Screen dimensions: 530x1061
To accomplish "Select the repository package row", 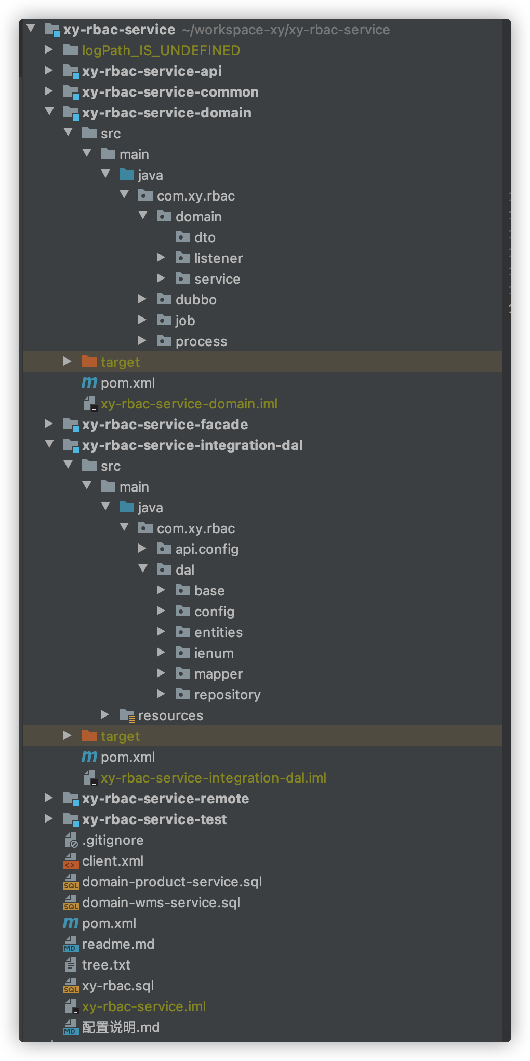I will click(262, 694).
